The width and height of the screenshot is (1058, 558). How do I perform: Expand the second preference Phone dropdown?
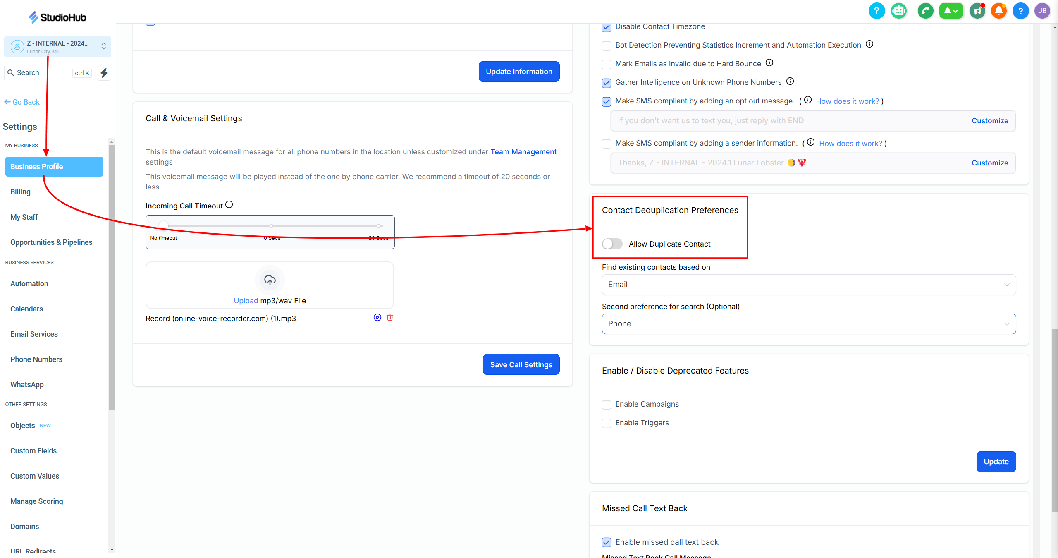808,324
